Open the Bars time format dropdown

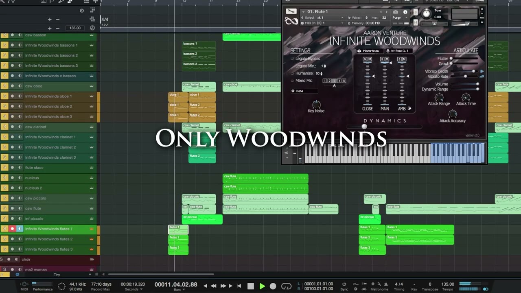pyautogui.click(x=179, y=289)
